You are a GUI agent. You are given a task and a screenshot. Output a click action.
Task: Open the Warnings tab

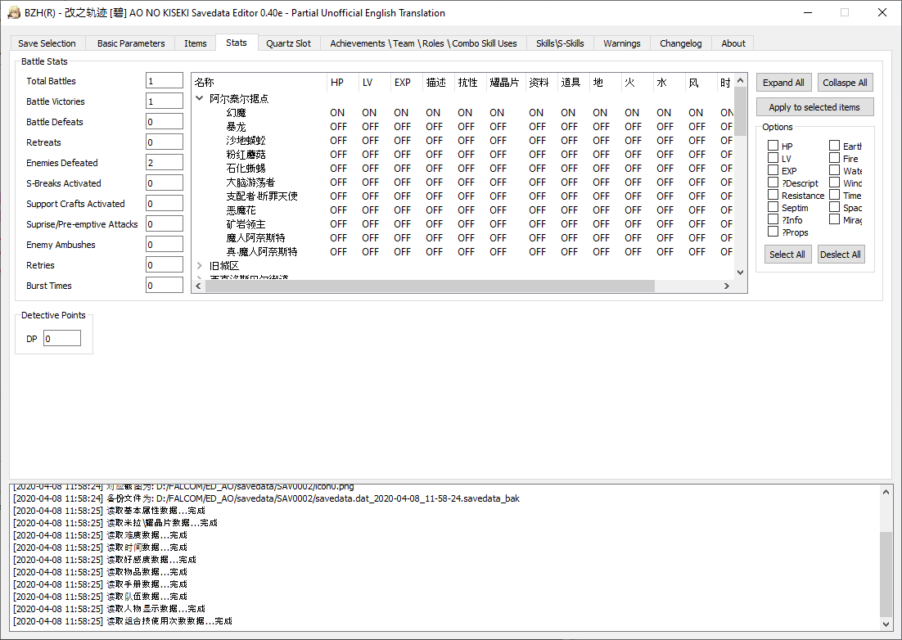pos(622,43)
